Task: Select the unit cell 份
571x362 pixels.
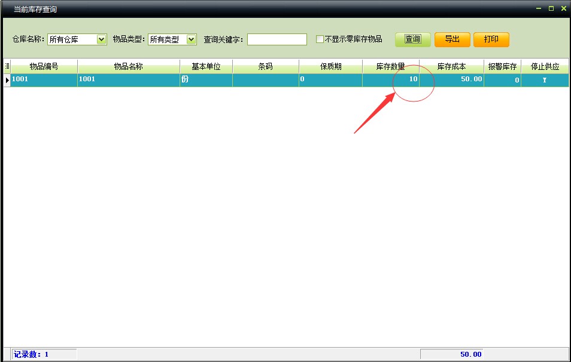Action: pos(206,80)
